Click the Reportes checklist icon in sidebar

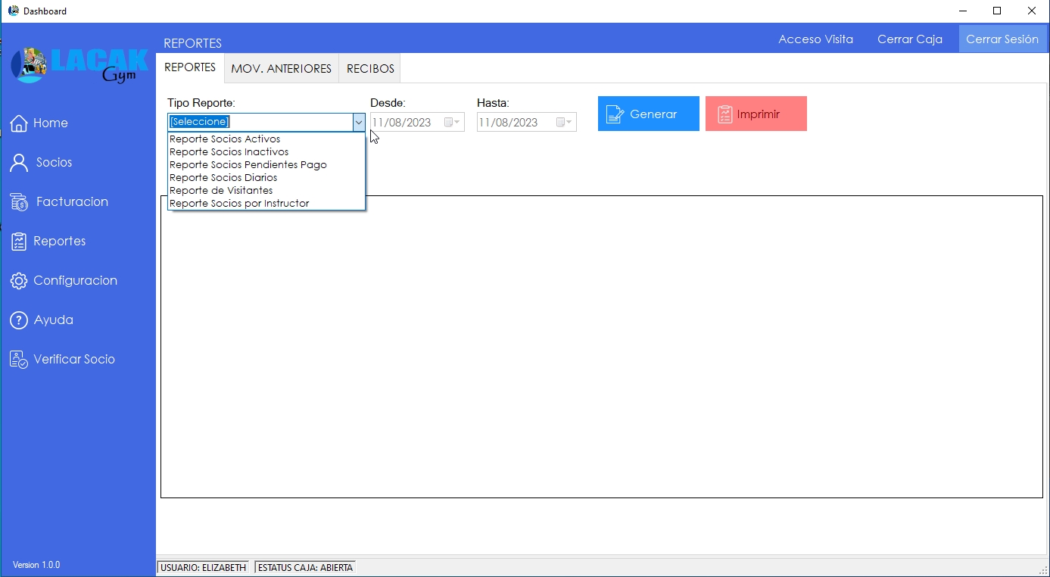pyautogui.click(x=19, y=242)
